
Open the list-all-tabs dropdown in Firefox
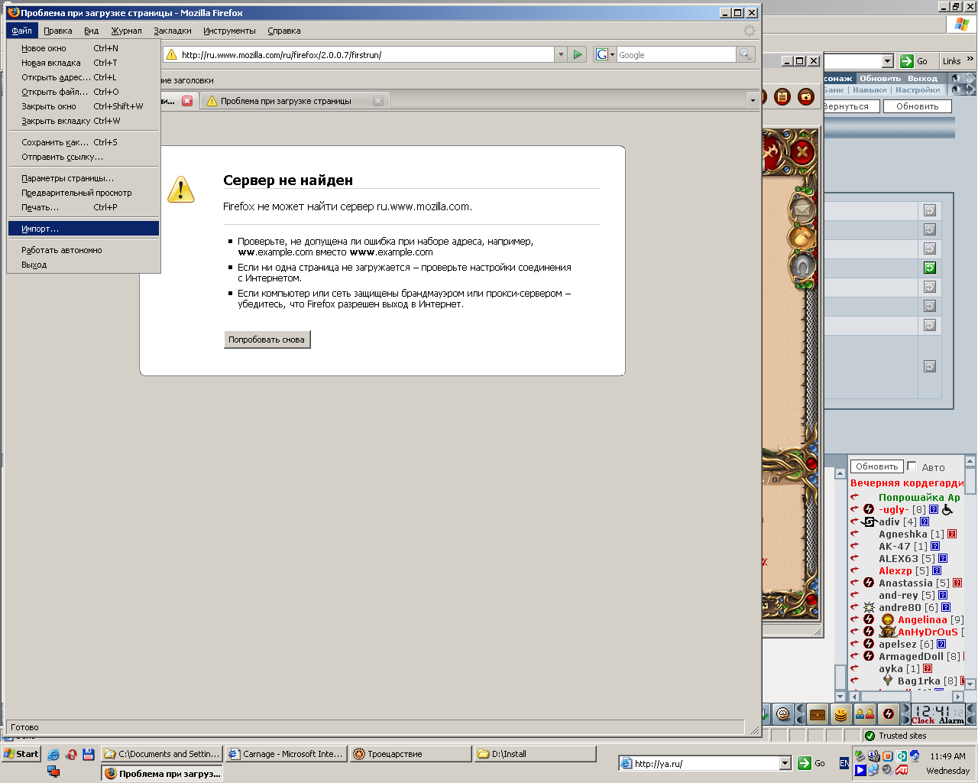(753, 100)
